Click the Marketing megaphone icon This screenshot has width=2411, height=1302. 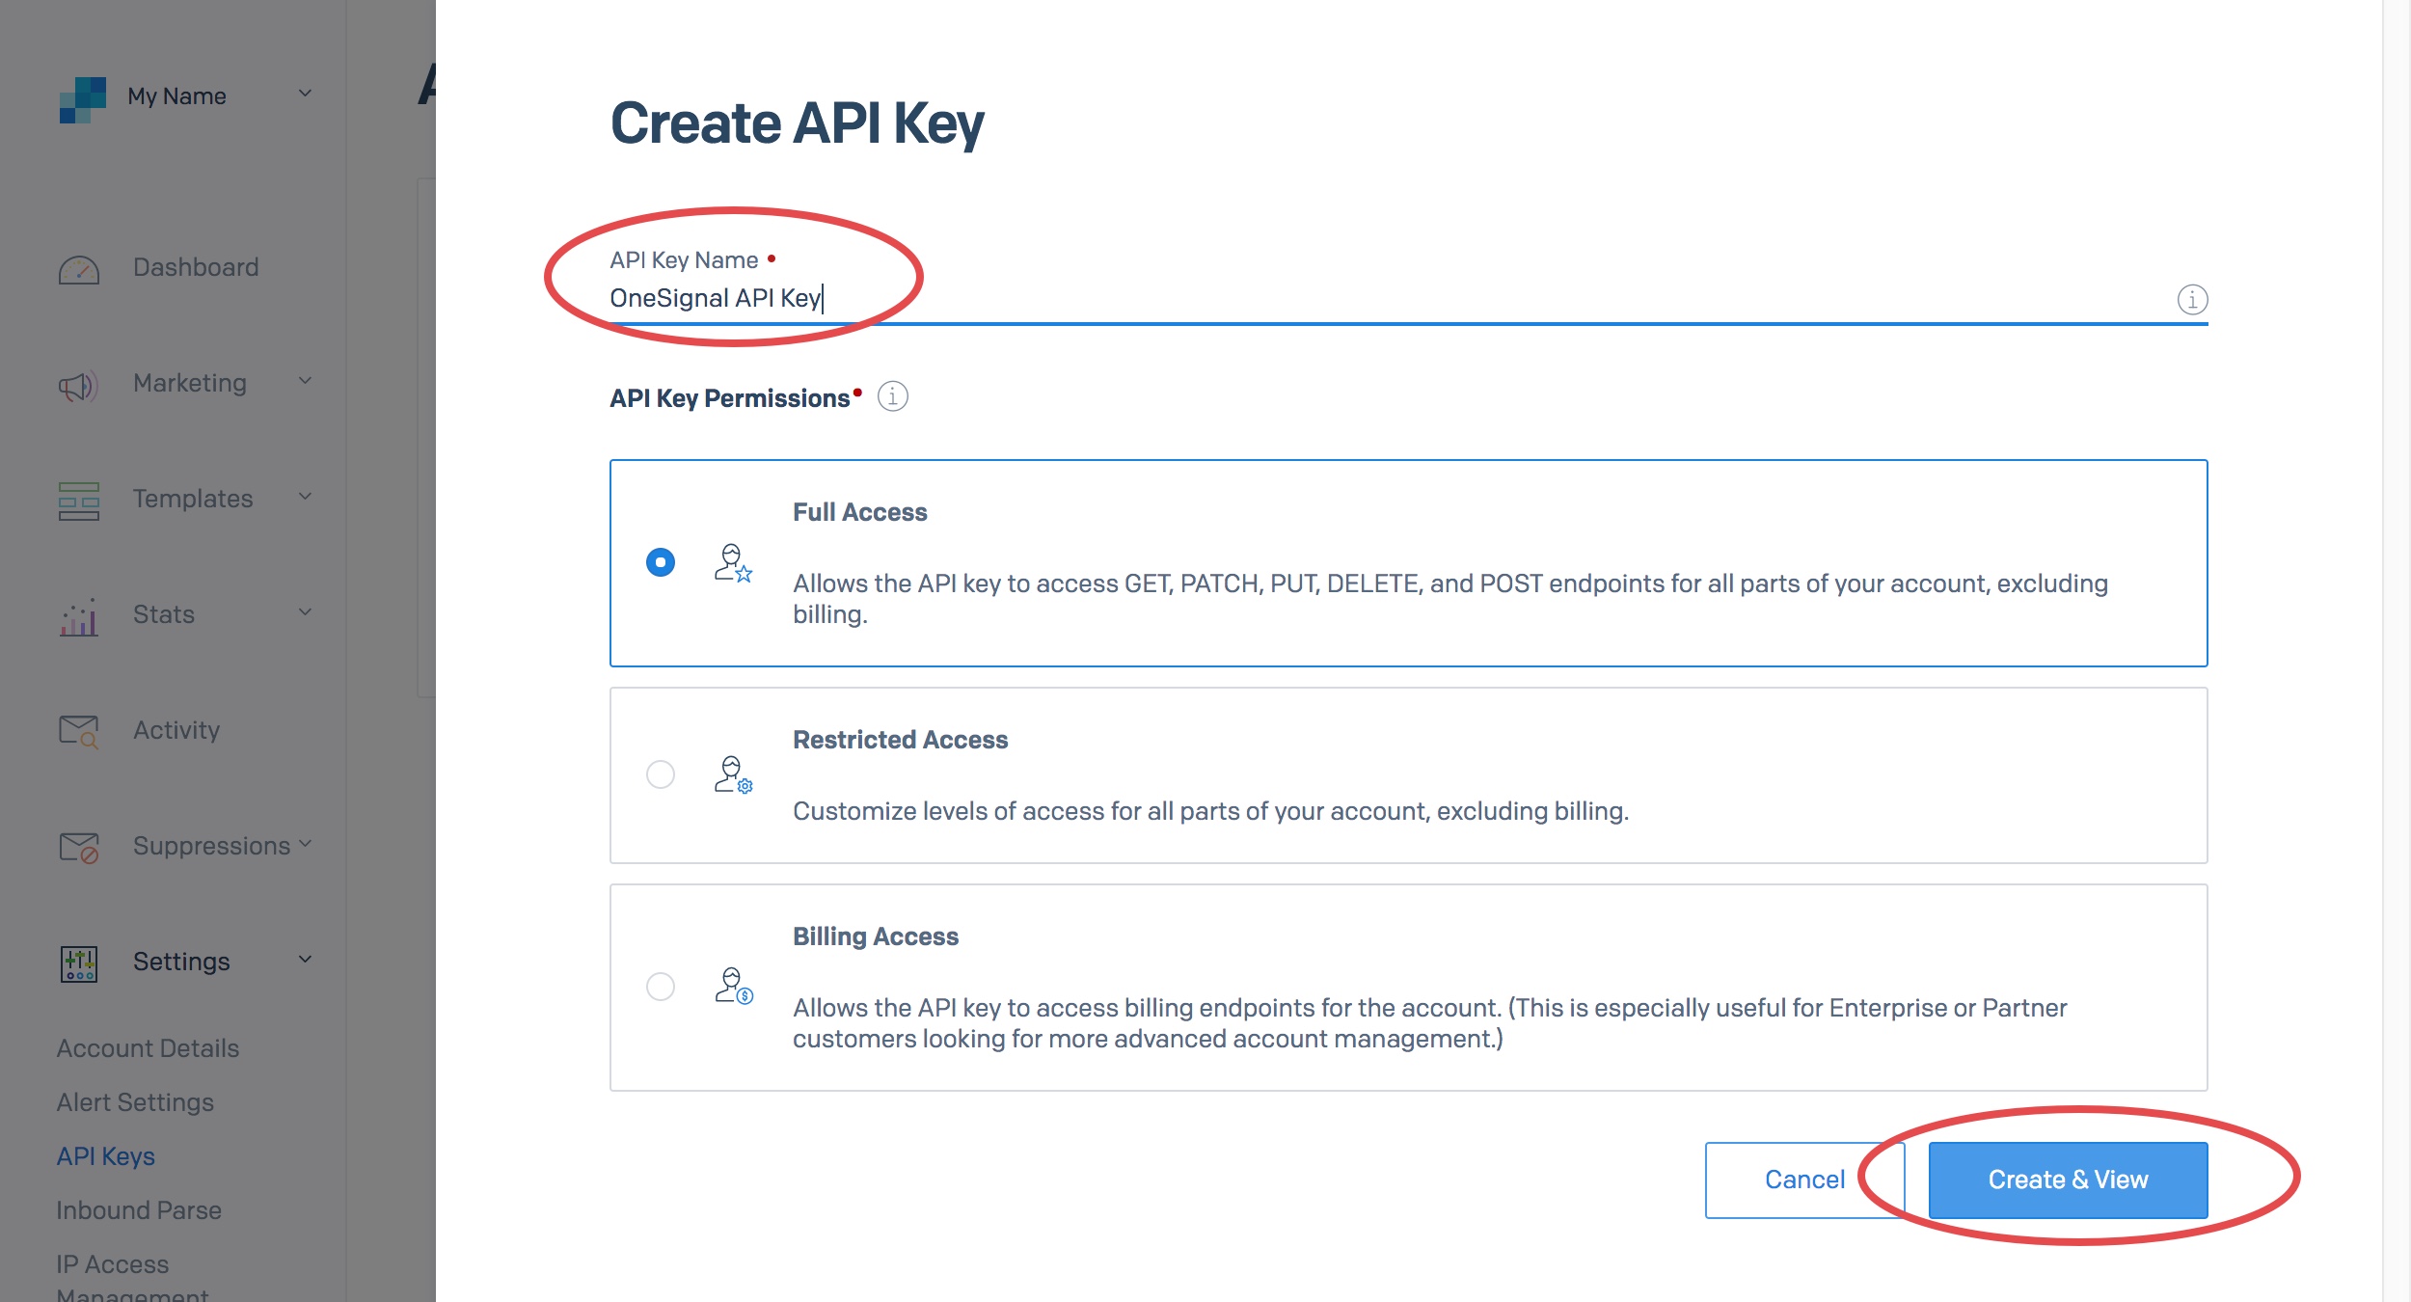79,386
